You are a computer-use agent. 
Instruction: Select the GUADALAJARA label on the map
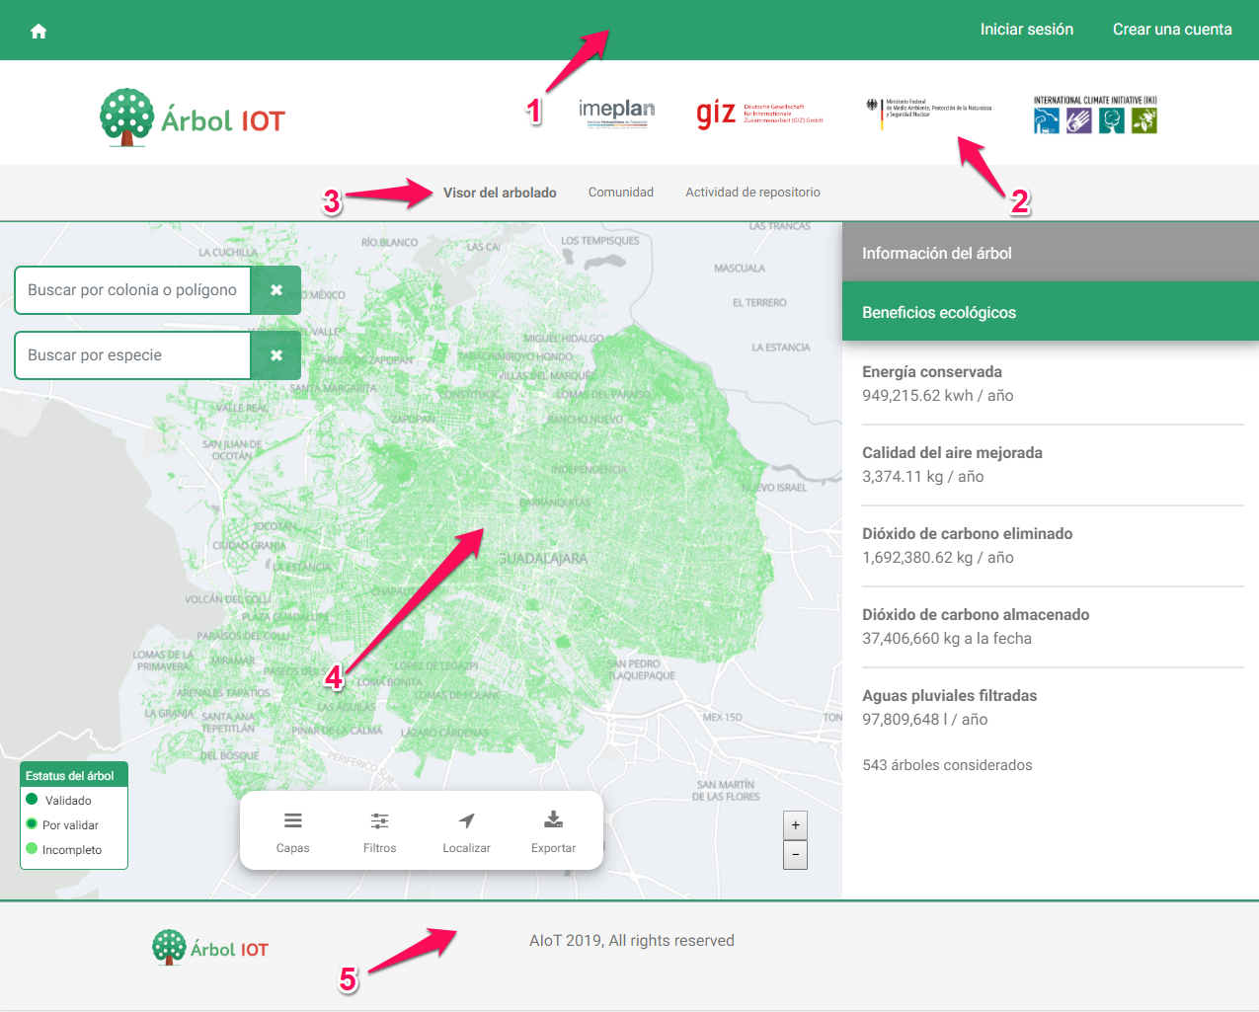click(x=543, y=559)
